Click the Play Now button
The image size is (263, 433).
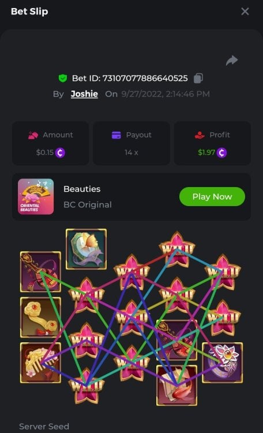pyautogui.click(x=212, y=197)
